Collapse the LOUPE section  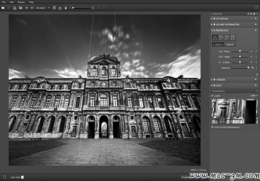(x=212, y=96)
